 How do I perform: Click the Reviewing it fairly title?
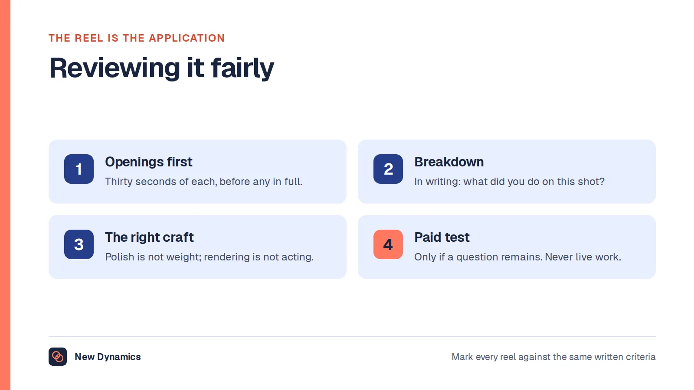161,68
